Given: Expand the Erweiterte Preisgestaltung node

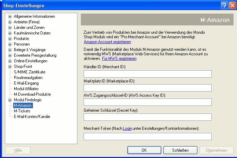Looking at the screenshot, I should (x=10, y=55).
